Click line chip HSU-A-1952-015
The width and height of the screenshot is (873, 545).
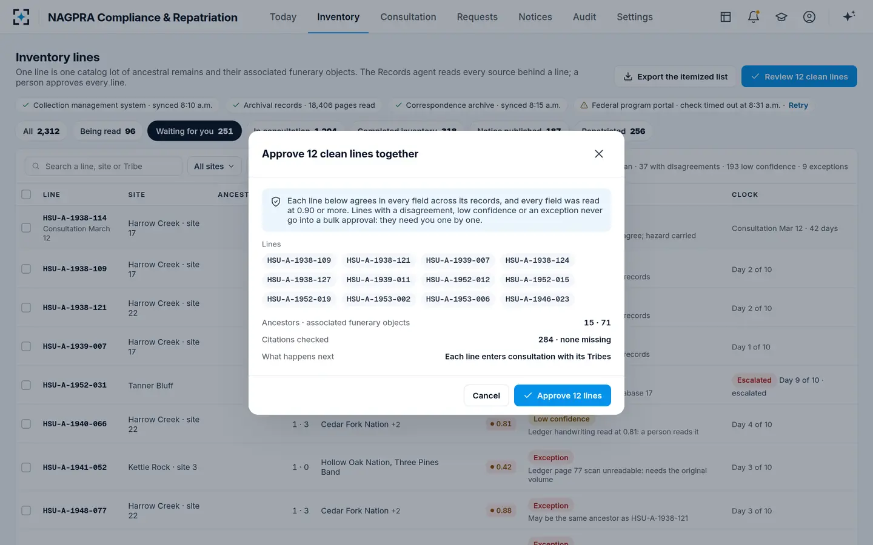tap(537, 280)
